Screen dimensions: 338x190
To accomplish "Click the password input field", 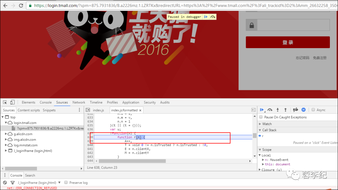I will pyautogui.click(x=293, y=25).
